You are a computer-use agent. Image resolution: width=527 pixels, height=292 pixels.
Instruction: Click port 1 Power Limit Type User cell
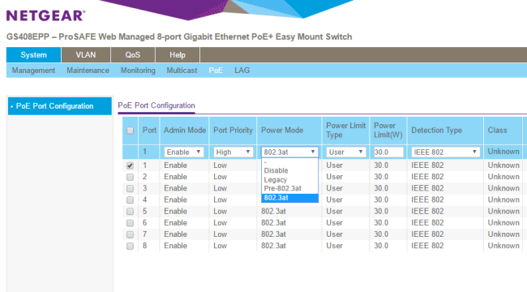click(x=334, y=165)
